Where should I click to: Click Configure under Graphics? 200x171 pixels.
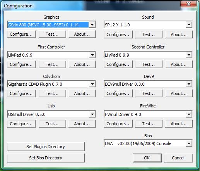pos(21,34)
